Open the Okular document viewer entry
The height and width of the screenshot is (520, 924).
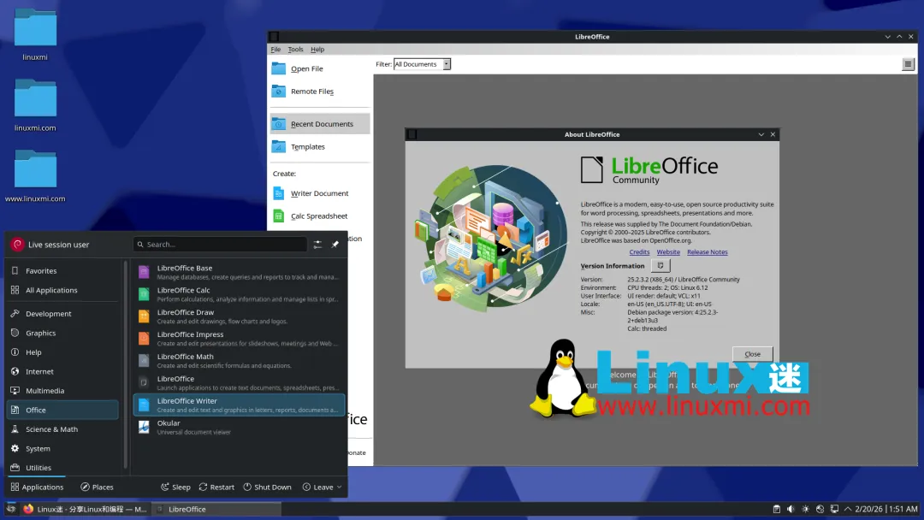point(239,427)
